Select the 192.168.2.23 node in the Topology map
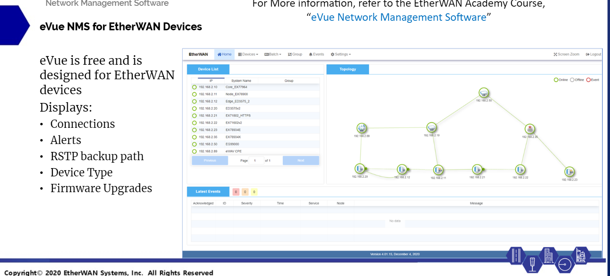The image size is (610, 276). tap(569, 172)
